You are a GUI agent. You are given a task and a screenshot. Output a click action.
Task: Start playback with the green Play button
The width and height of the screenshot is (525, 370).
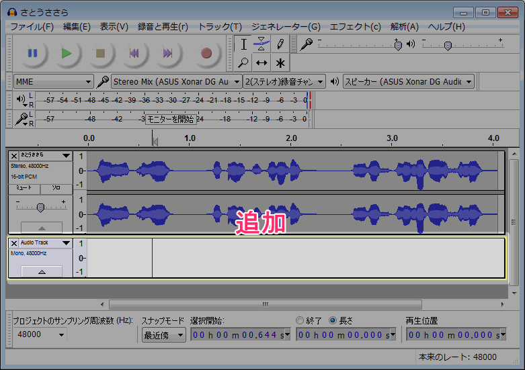(x=67, y=53)
